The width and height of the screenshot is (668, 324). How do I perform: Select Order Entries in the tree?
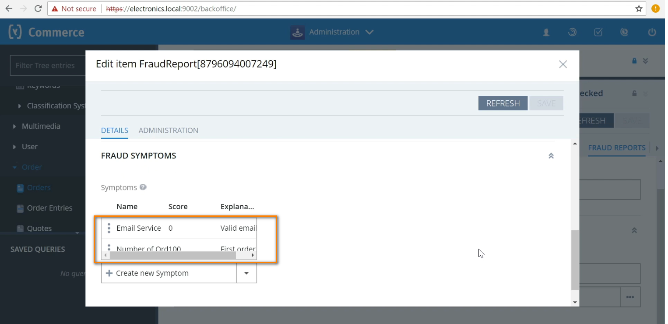tap(50, 208)
